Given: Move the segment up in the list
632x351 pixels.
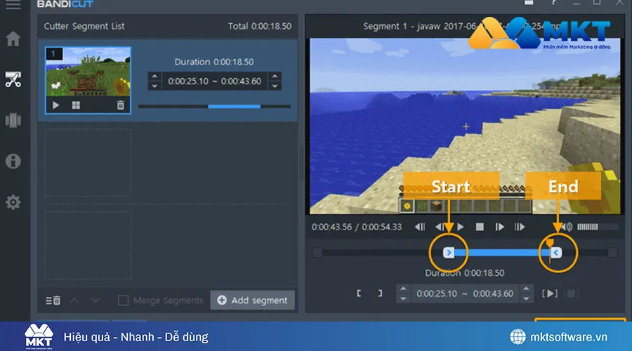Looking at the screenshot, I should click(74, 300).
